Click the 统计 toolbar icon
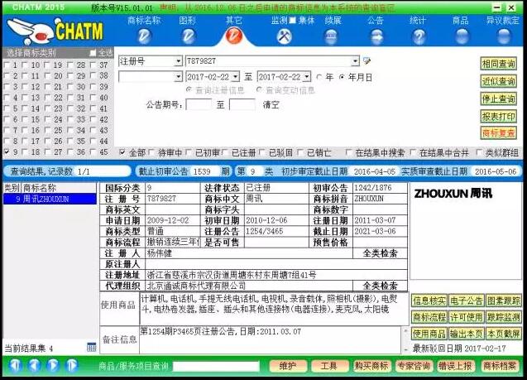This screenshot has height=380, width=527. click(x=418, y=36)
